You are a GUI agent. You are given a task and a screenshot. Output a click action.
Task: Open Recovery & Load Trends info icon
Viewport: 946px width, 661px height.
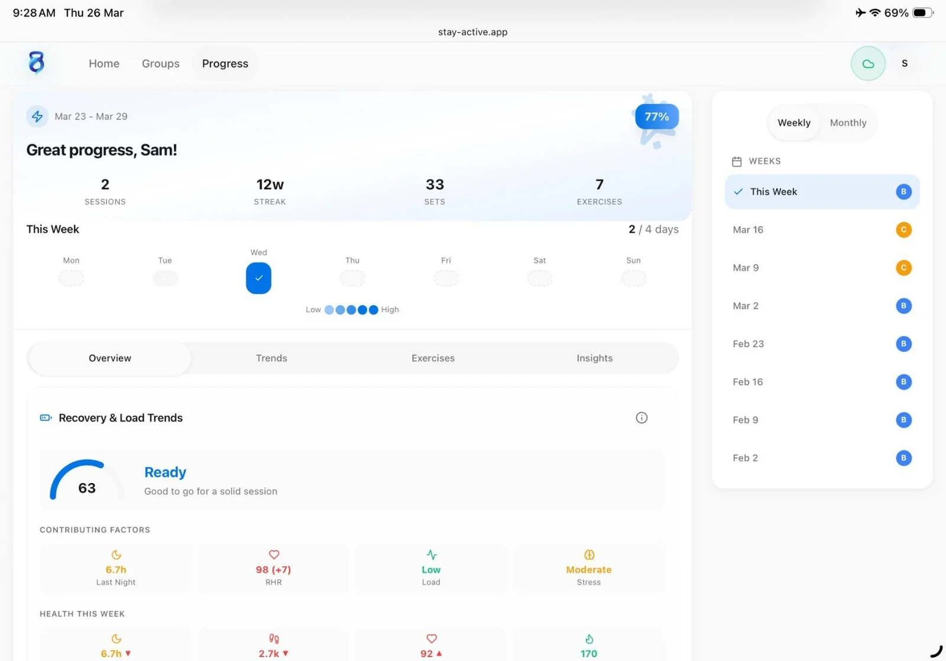click(x=641, y=418)
